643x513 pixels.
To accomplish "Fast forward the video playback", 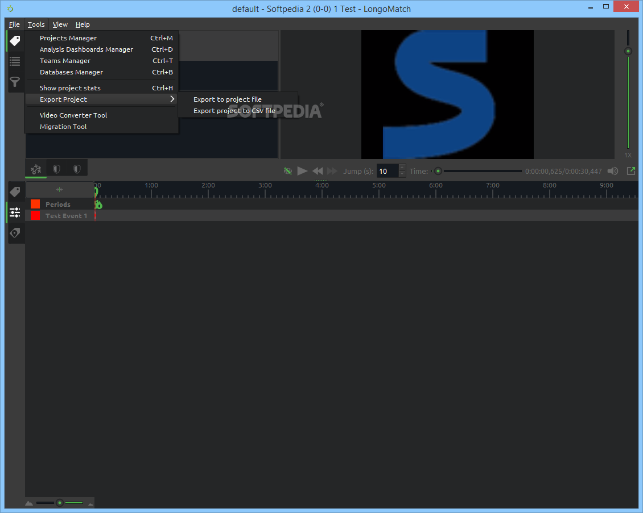I will (x=332, y=171).
